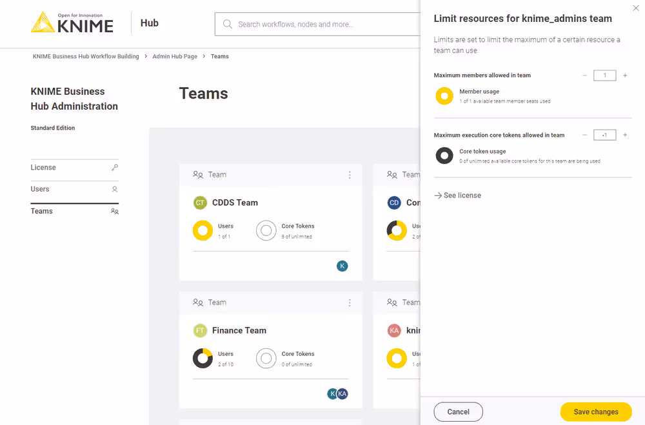Decrease maximum execution core tokens
The width and height of the screenshot is (645, 425).
coord(584,135)
